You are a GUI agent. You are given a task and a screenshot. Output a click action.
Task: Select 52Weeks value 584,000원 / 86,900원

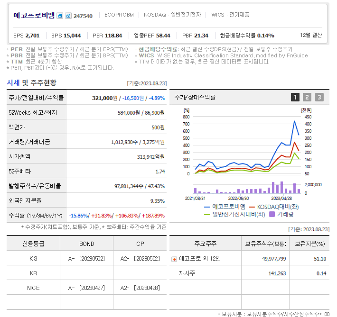tap(141, 113)
